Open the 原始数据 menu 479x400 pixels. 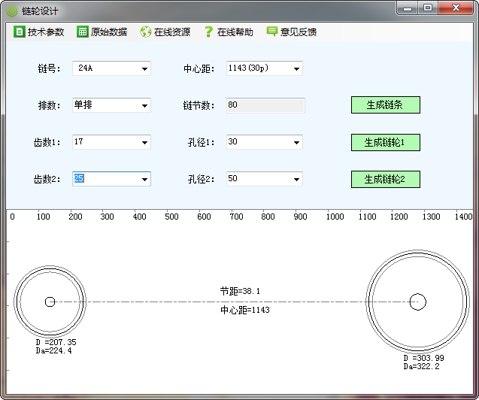[x=102, y=32]
